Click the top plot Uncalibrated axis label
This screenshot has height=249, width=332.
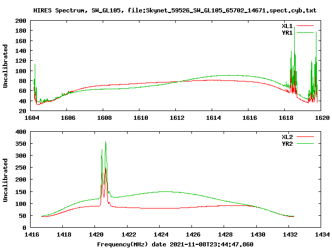click(x=5, y=66)
